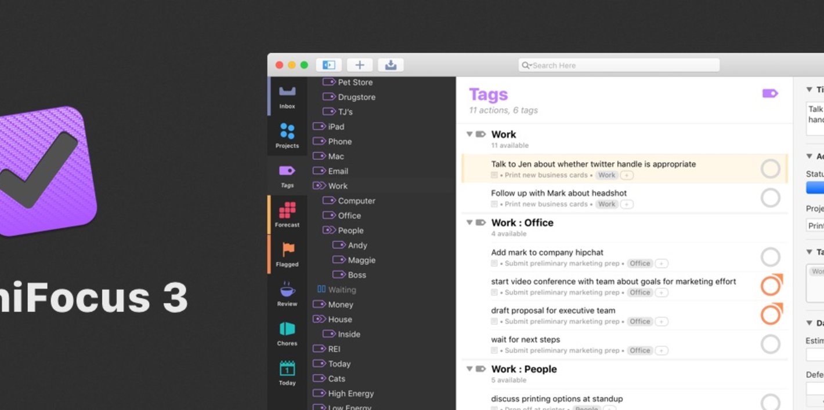Complete 'wait for next steps' action
Image resolution: width=824 pixels, height=410 pixels.
point(770,345)
